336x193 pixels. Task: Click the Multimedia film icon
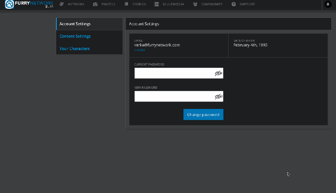pyautogui.click(x=157, y=4)
